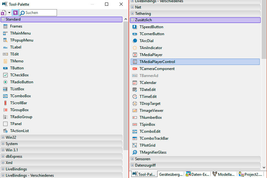
Task: Open the new-item dropdown arrow in toolbar
Action: point(9,13)
